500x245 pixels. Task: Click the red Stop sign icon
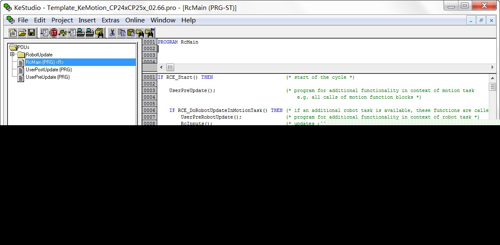54,32
